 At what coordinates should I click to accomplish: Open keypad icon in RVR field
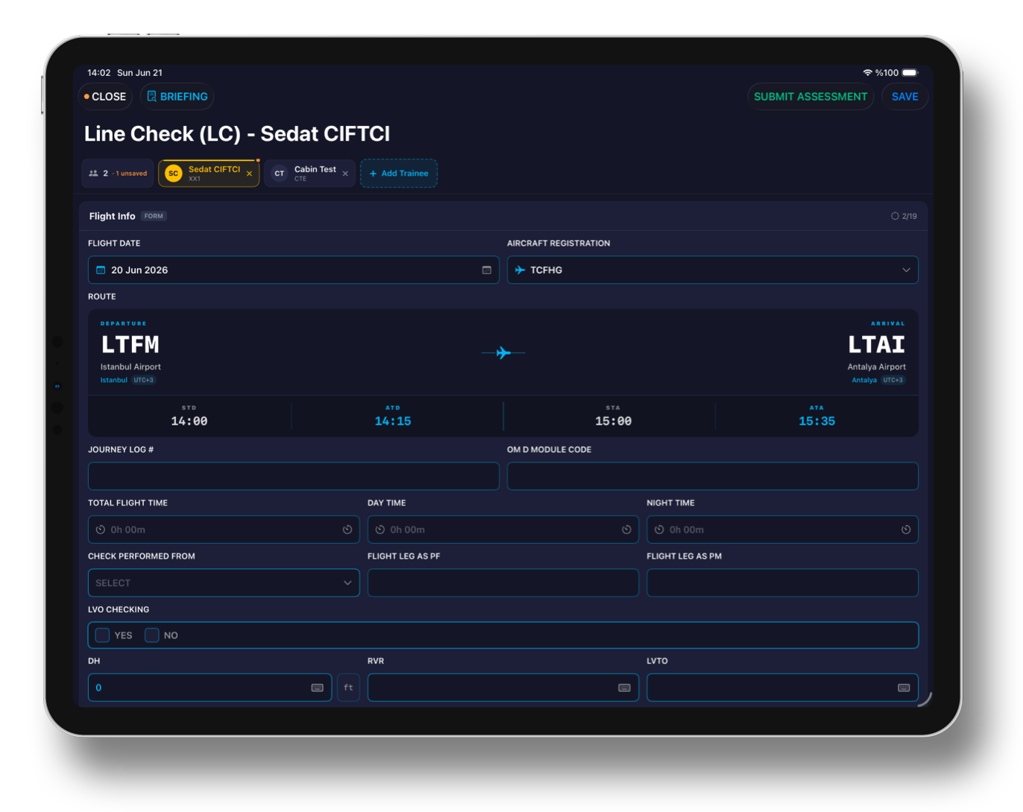point(624,688)
